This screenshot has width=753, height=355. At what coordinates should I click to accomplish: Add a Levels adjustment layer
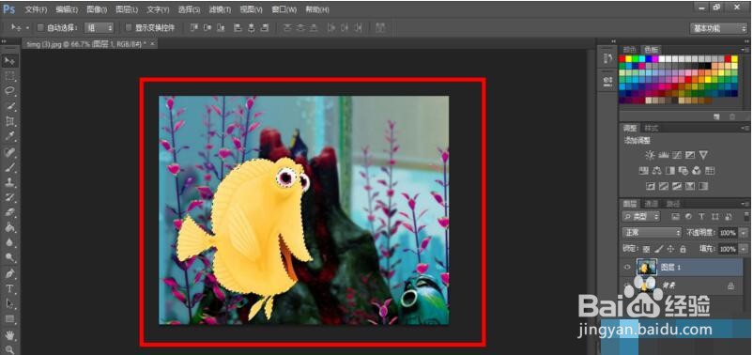click(664, 155)
